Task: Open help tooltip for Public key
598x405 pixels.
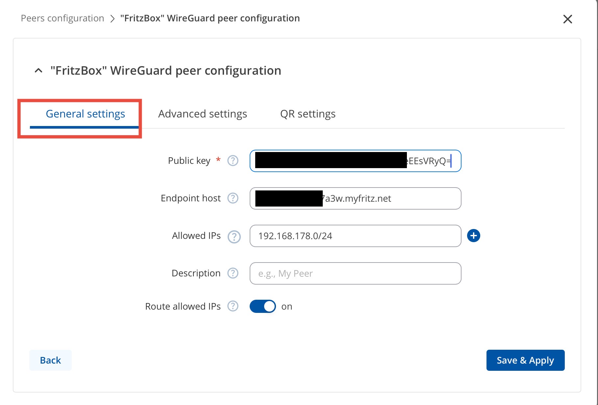Action: coord(233,161)
